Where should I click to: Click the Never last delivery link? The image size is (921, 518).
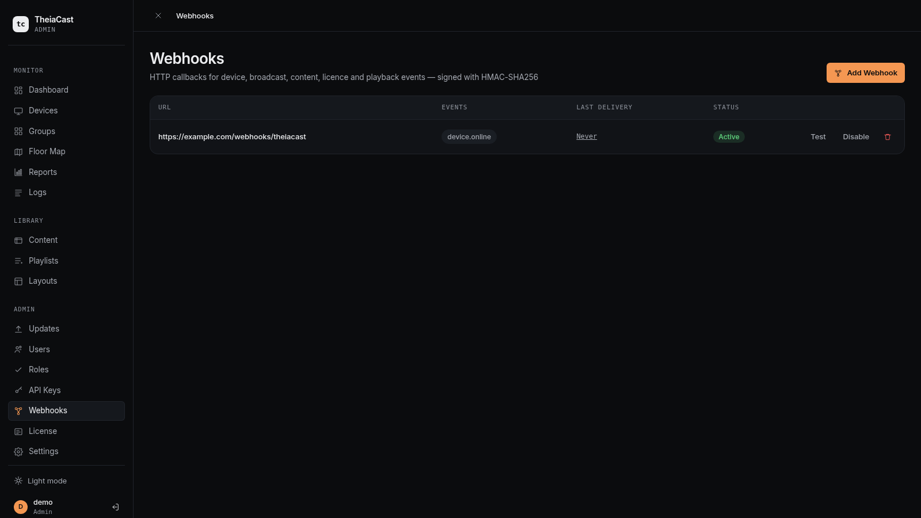coord(587,136)
